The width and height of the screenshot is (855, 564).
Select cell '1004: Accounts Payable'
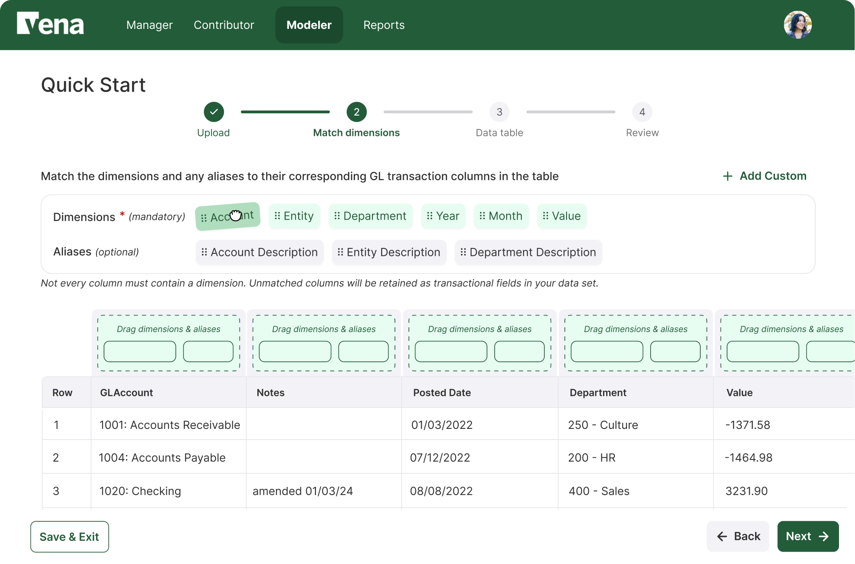click(169, 458)
